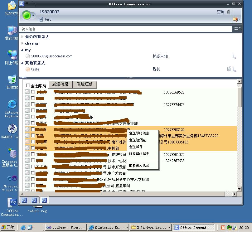The height and width of the screenshot is (232, 252).
Task: Click the personal note icon beside test
Action: click(41, 19)
